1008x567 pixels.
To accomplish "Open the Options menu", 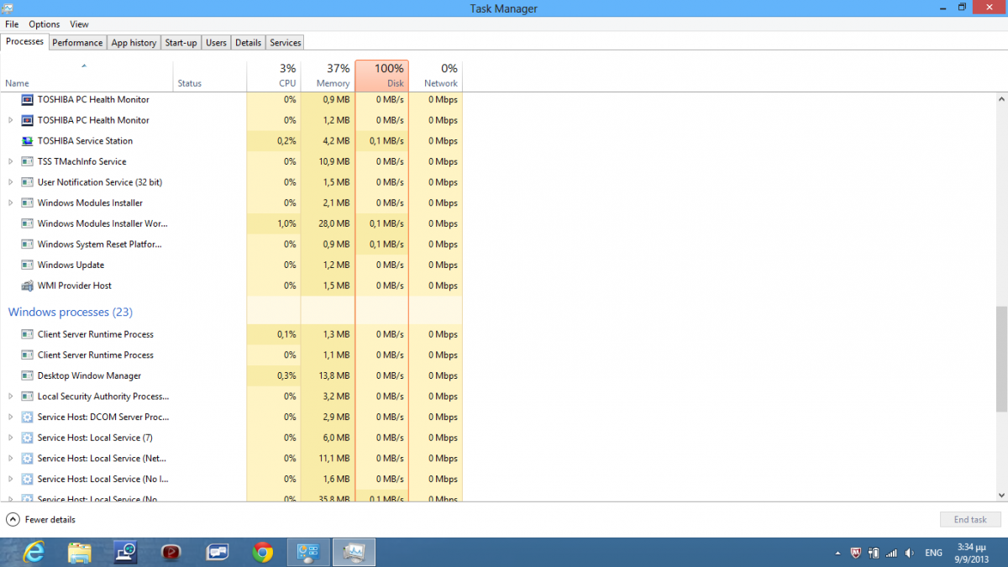I will click(45, 24).
